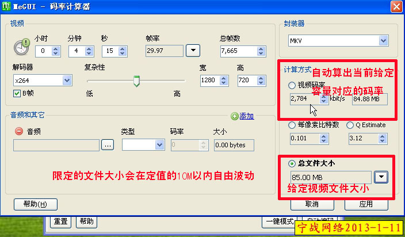Click the clock warning icon in the video section

[x=22, y=47]
